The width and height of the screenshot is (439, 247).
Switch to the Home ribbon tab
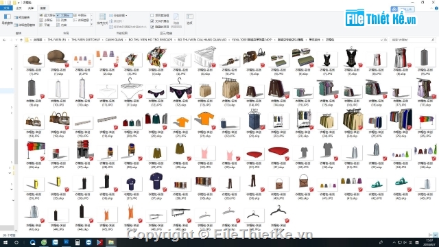pos(19,8)
